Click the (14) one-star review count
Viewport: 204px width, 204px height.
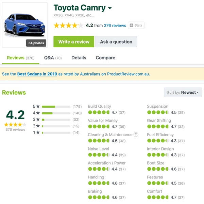point(76,132)
